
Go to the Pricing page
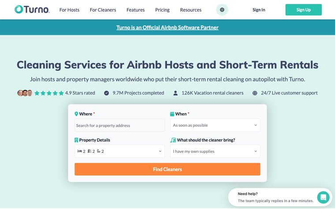point(162,10)
